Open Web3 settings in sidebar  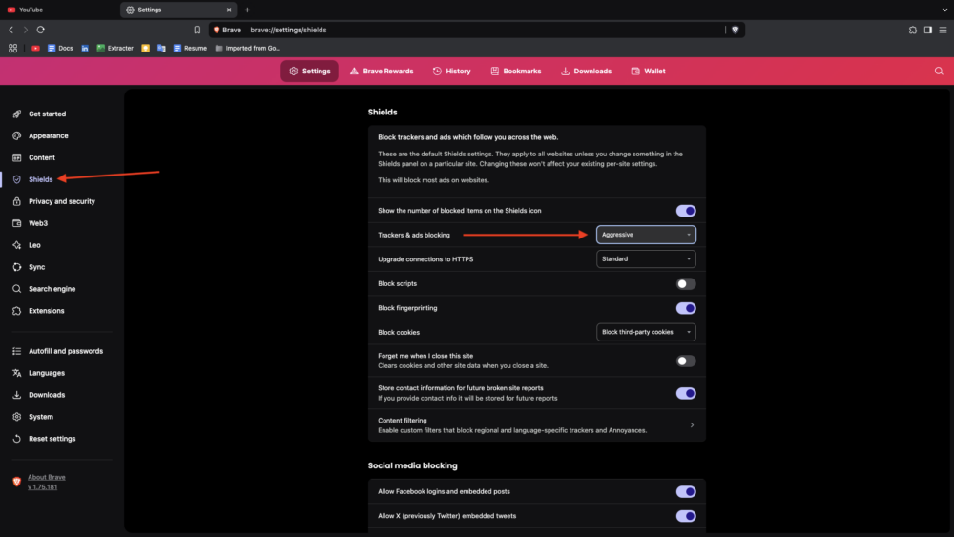[x=31, y=223]
